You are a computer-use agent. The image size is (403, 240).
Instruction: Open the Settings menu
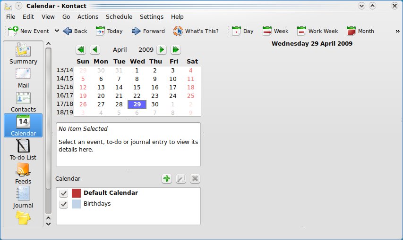click(151, 17)
